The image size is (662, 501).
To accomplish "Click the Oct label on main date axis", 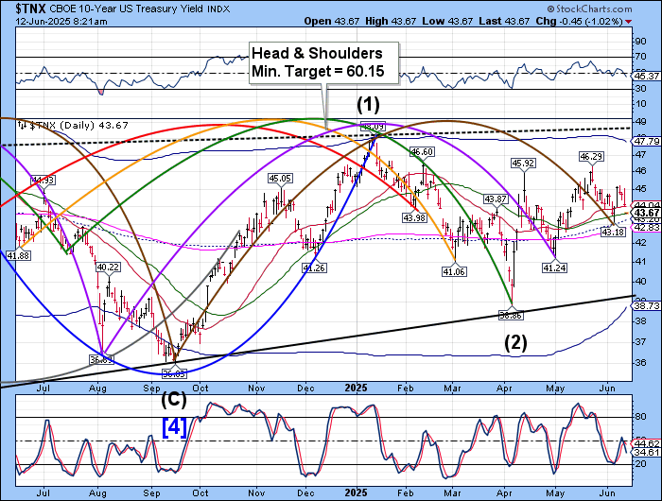I will click(x=201, y=387).
